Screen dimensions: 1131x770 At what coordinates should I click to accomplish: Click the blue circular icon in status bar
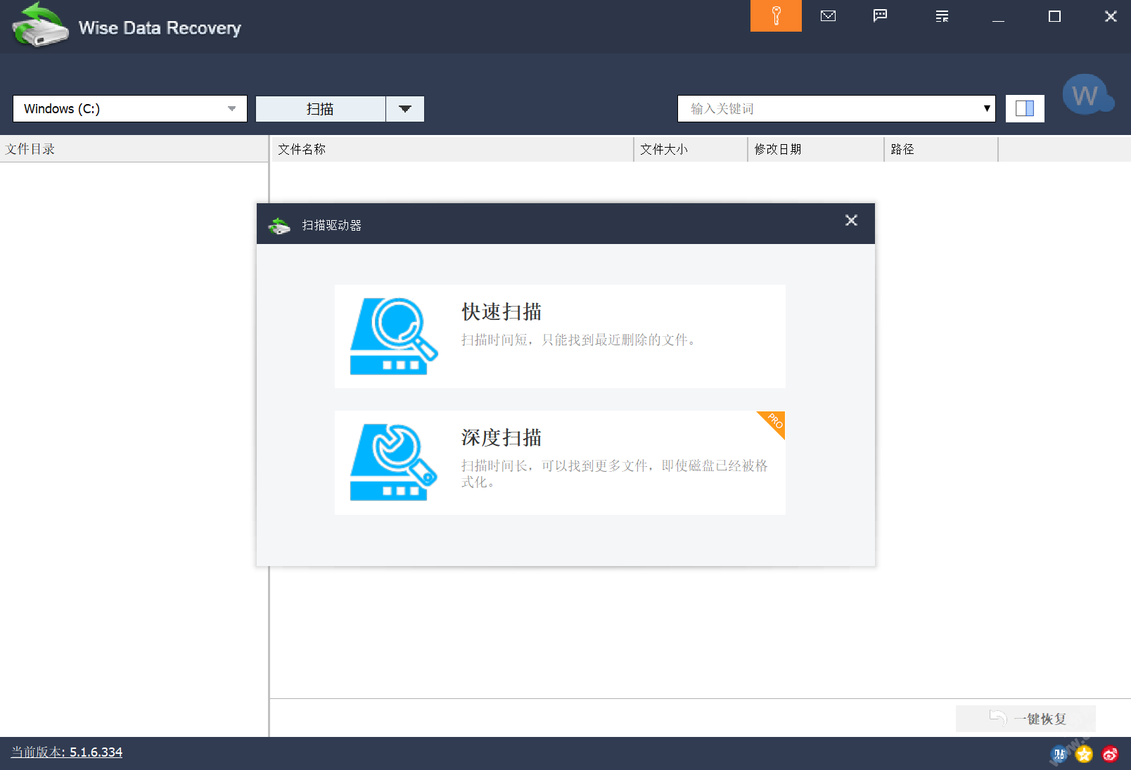tap(1059, 755)
